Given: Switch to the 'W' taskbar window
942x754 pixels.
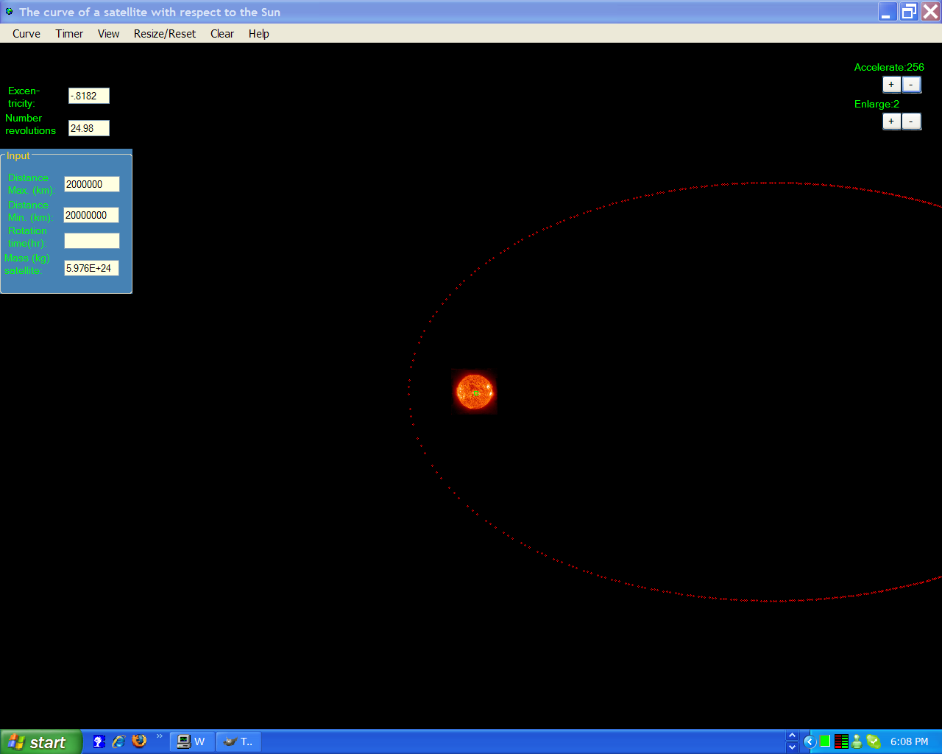Looking at the screenshot, I should (192, 741).
